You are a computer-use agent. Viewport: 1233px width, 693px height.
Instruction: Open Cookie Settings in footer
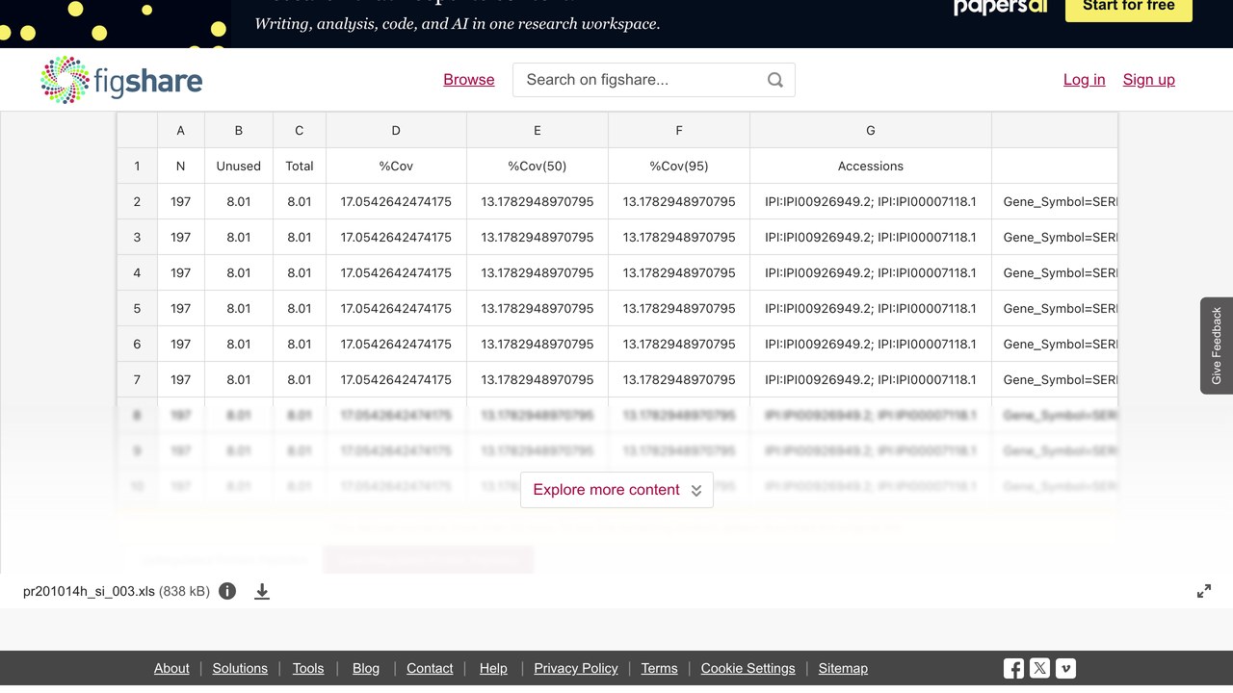[x=748, y=668]
